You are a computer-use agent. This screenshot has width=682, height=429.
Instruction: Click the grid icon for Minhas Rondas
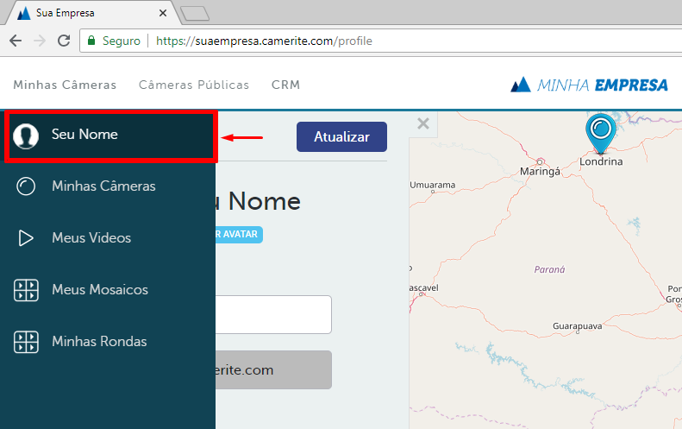27,342
